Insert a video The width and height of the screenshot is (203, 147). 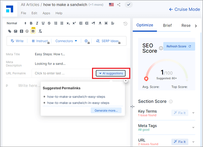pyautogui.click(x=22, y=31)
